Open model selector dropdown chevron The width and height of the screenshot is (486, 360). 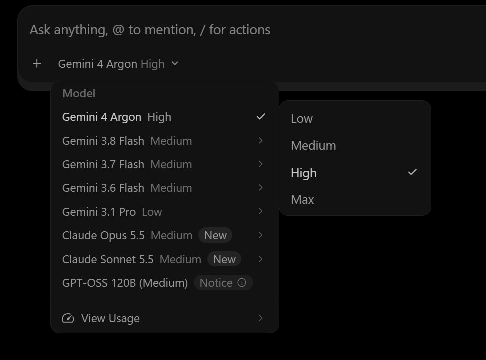[x=175, y=64]
